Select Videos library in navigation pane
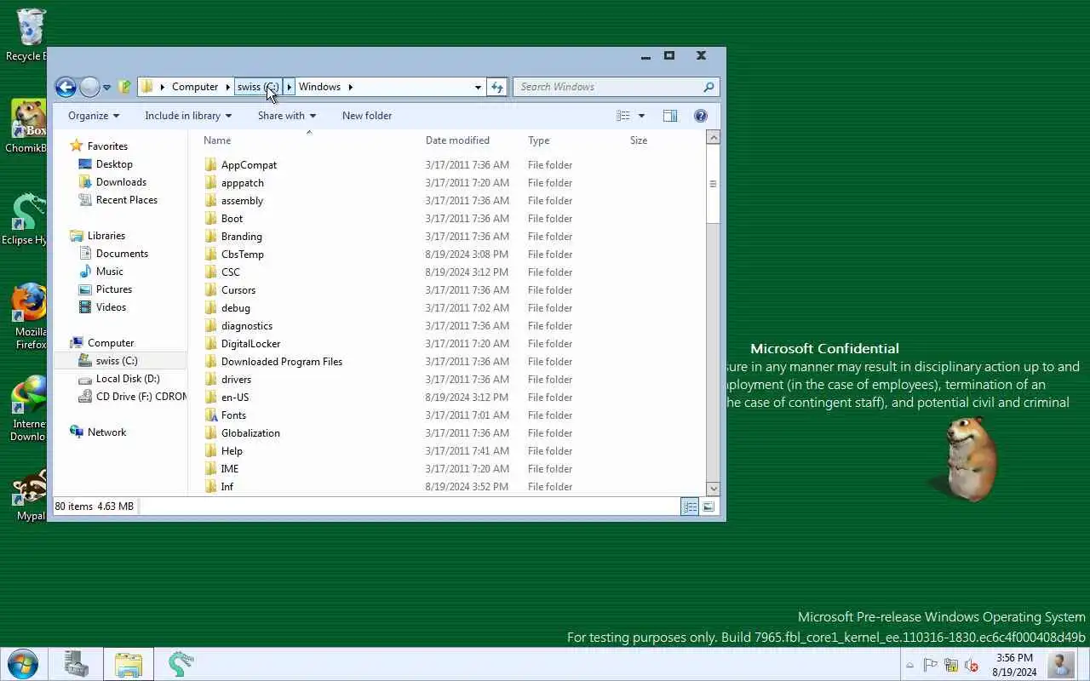The height and width of the screenshot is (681, 1090). point(111,307)
